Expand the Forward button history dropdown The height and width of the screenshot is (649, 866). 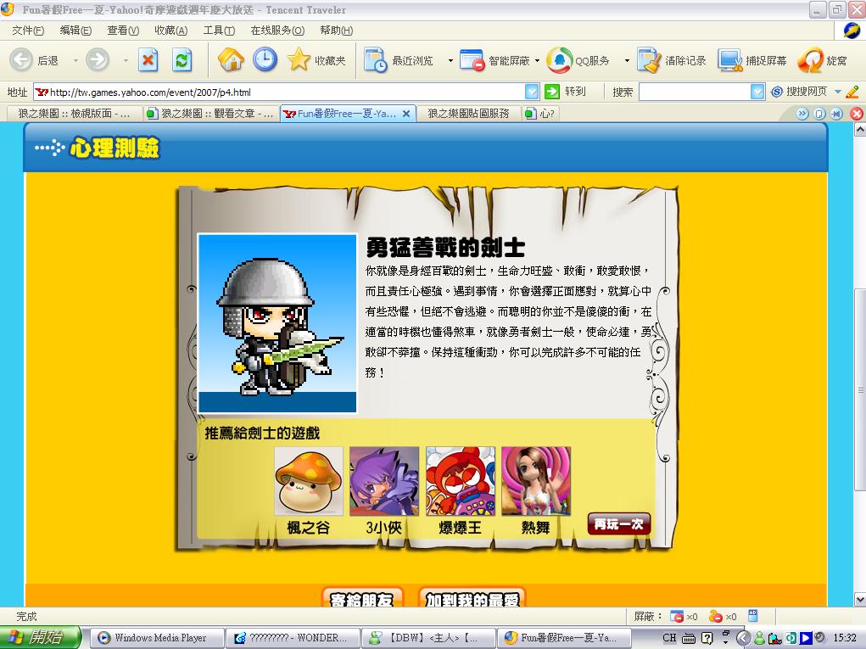point(126,60)
